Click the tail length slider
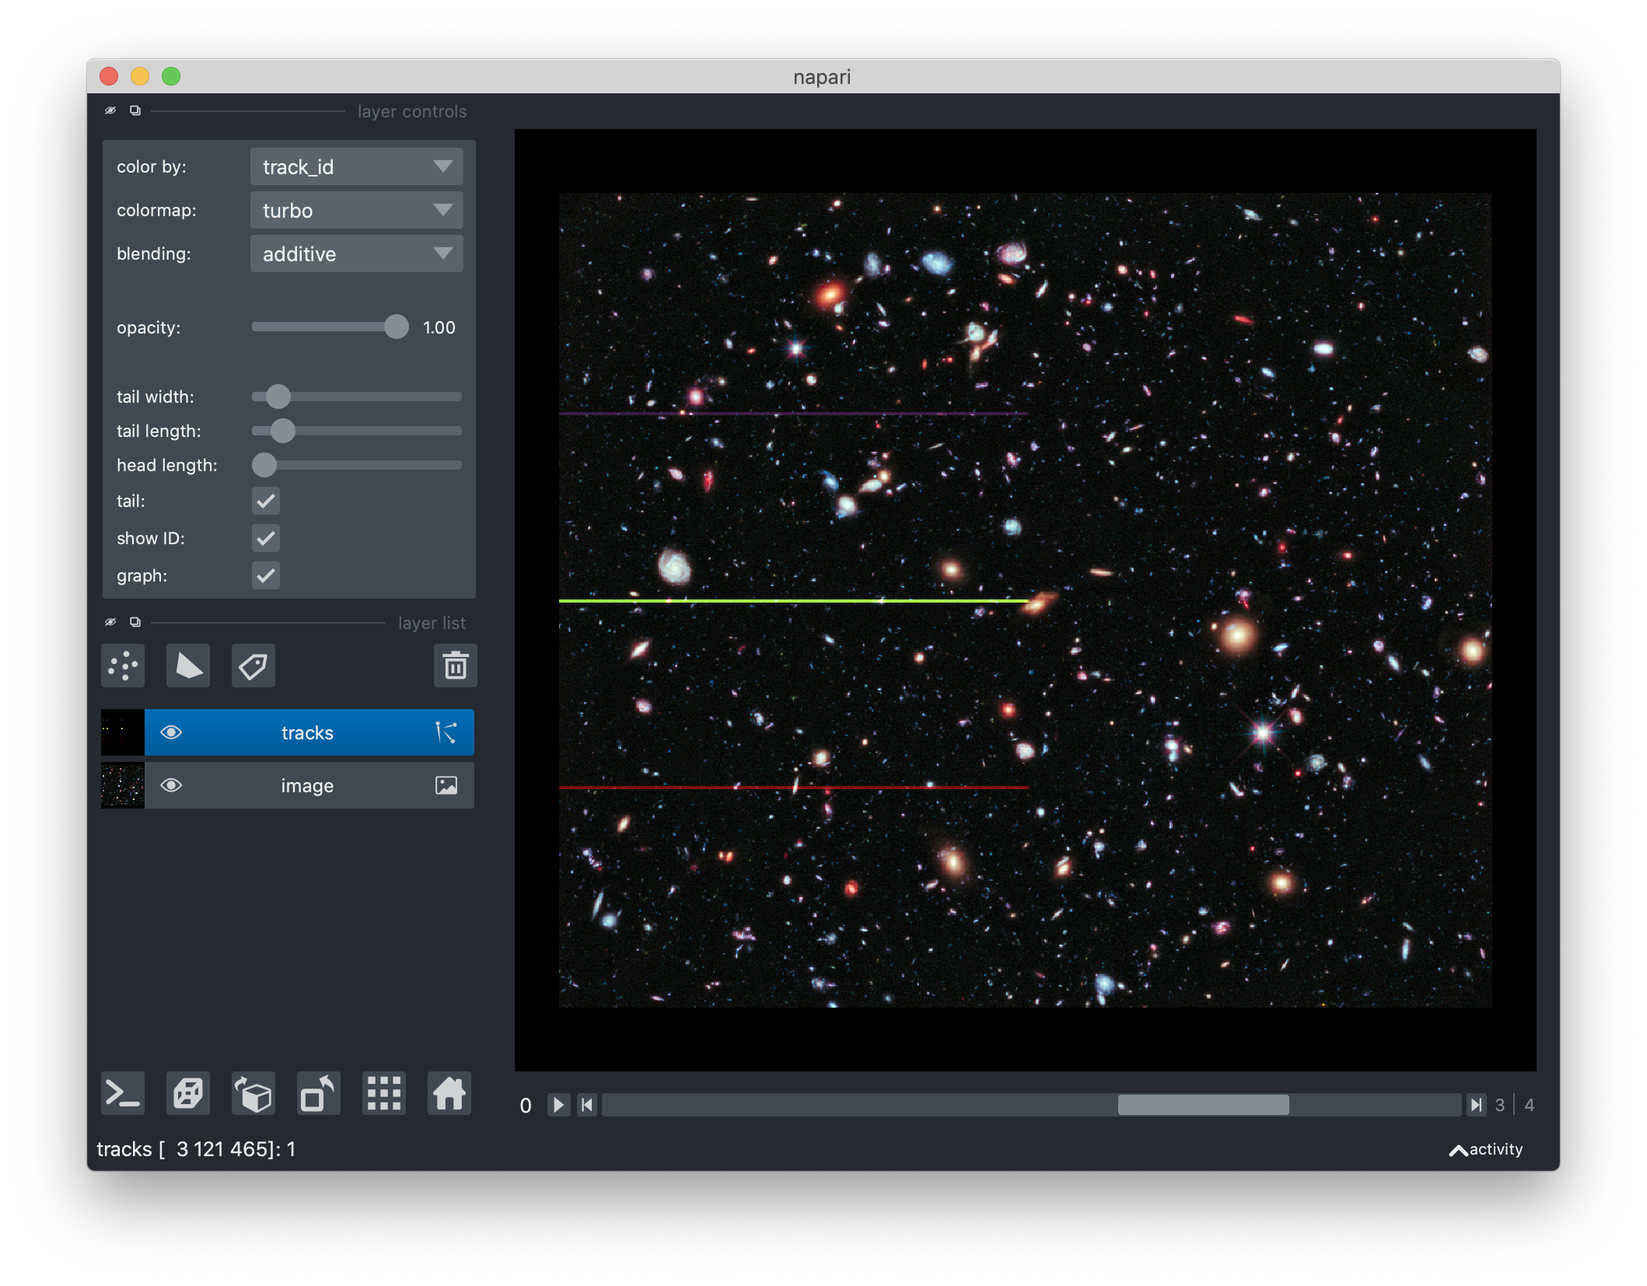 pos(357,431)
